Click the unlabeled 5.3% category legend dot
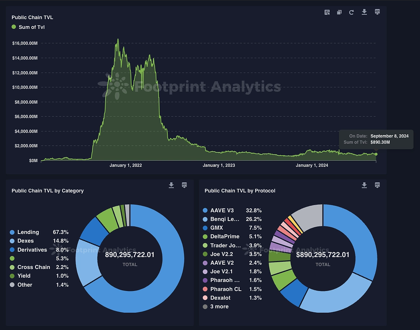 click(x=12, y=258)
